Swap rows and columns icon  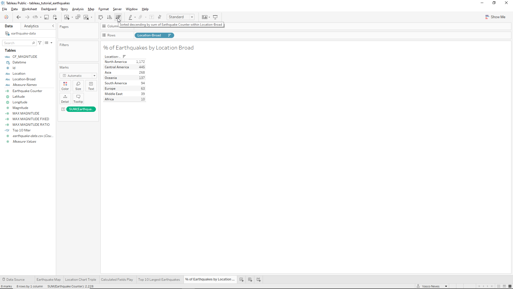click(101, 17)
